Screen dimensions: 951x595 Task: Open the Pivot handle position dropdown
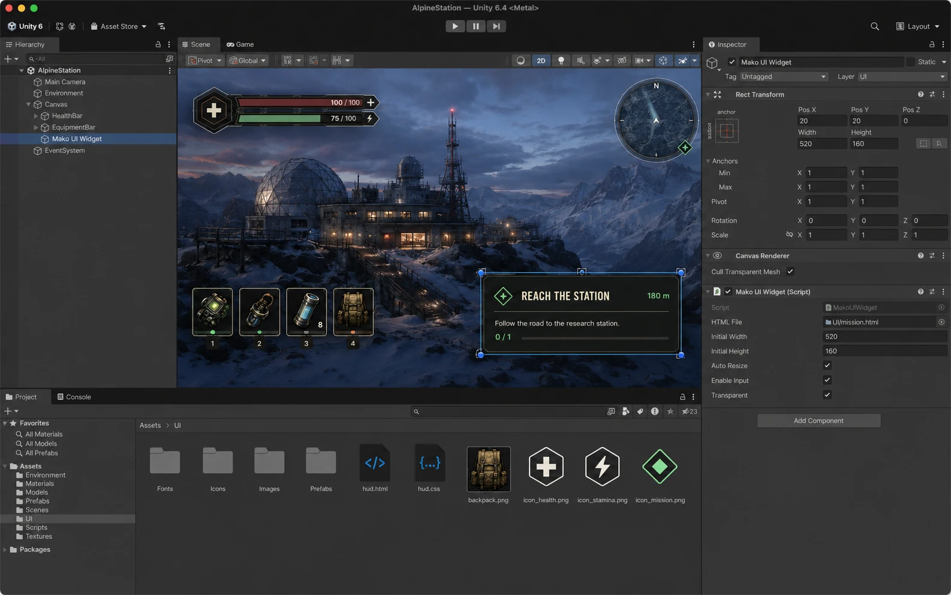point(205,61)
